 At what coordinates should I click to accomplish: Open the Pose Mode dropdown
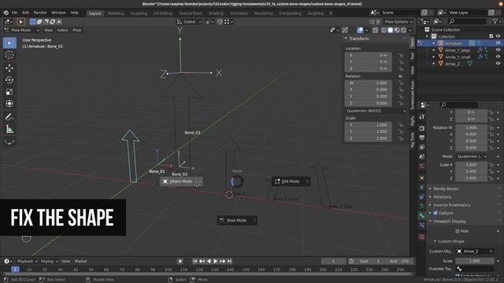coord(21,30)
